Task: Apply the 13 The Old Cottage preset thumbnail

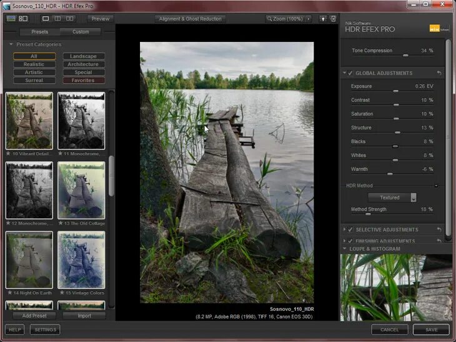Action: [81, 190]
